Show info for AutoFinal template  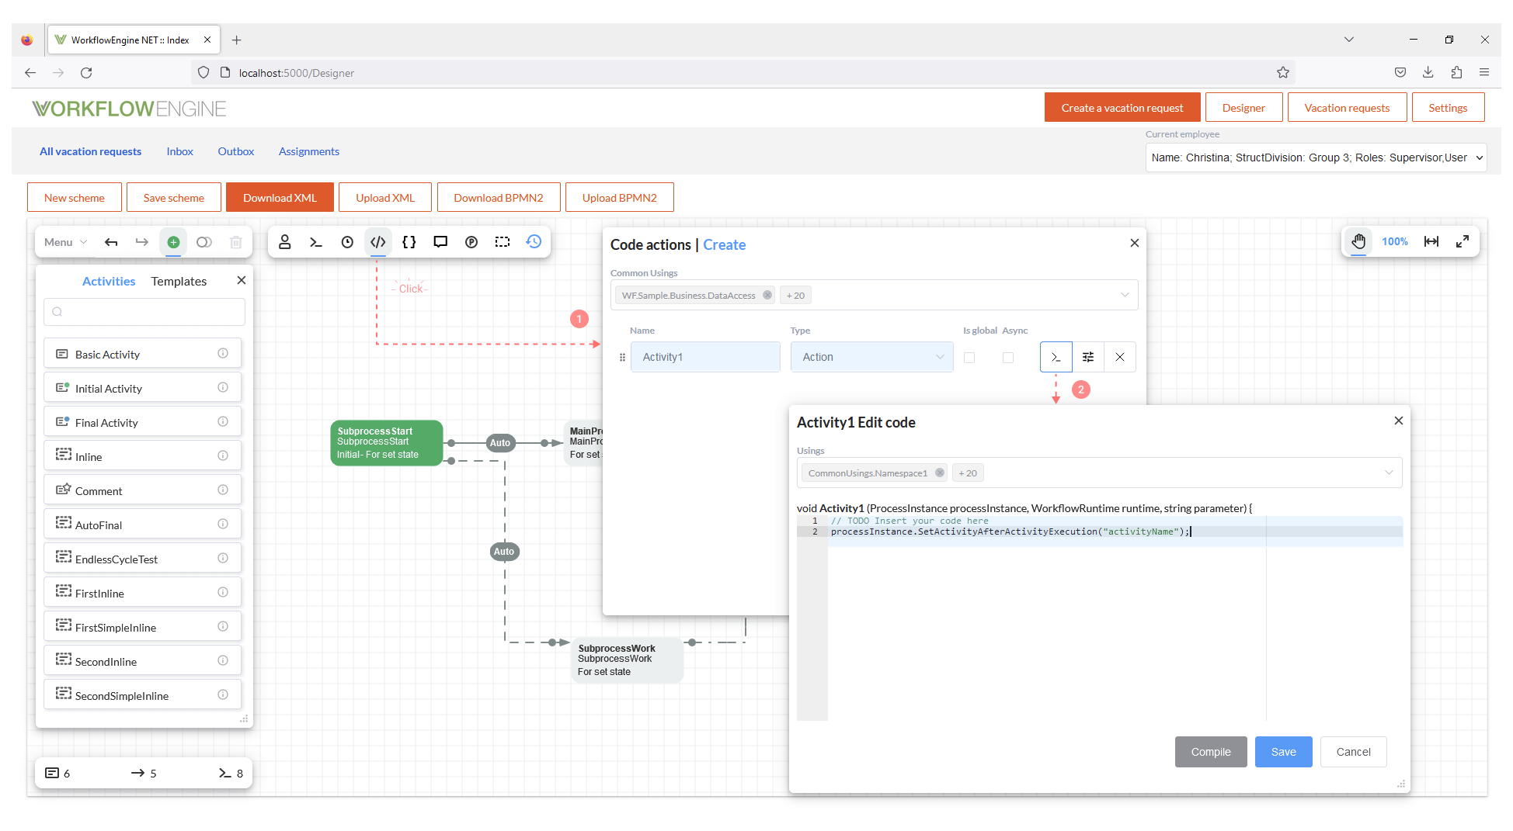click(223, 524)
